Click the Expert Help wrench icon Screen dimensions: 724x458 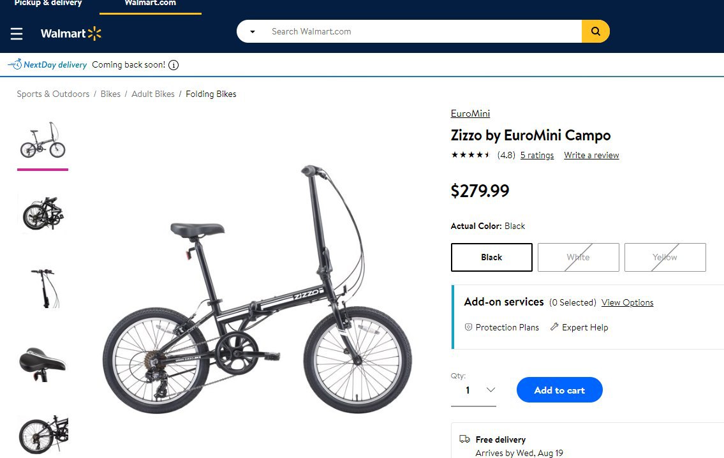[x=554, y=327]
